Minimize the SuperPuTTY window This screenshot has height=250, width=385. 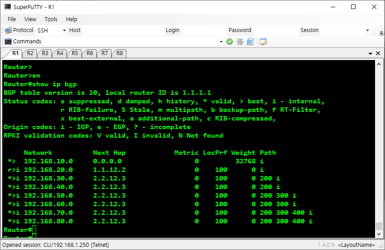(x=333, y=7)
